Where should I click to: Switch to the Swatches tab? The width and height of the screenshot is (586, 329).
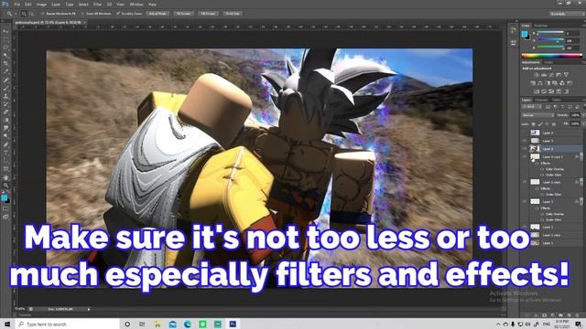pyautogui.click(x=540, y=26)
